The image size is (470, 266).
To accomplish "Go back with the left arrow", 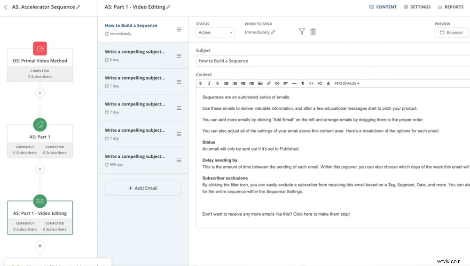I will tap(5, 7).
